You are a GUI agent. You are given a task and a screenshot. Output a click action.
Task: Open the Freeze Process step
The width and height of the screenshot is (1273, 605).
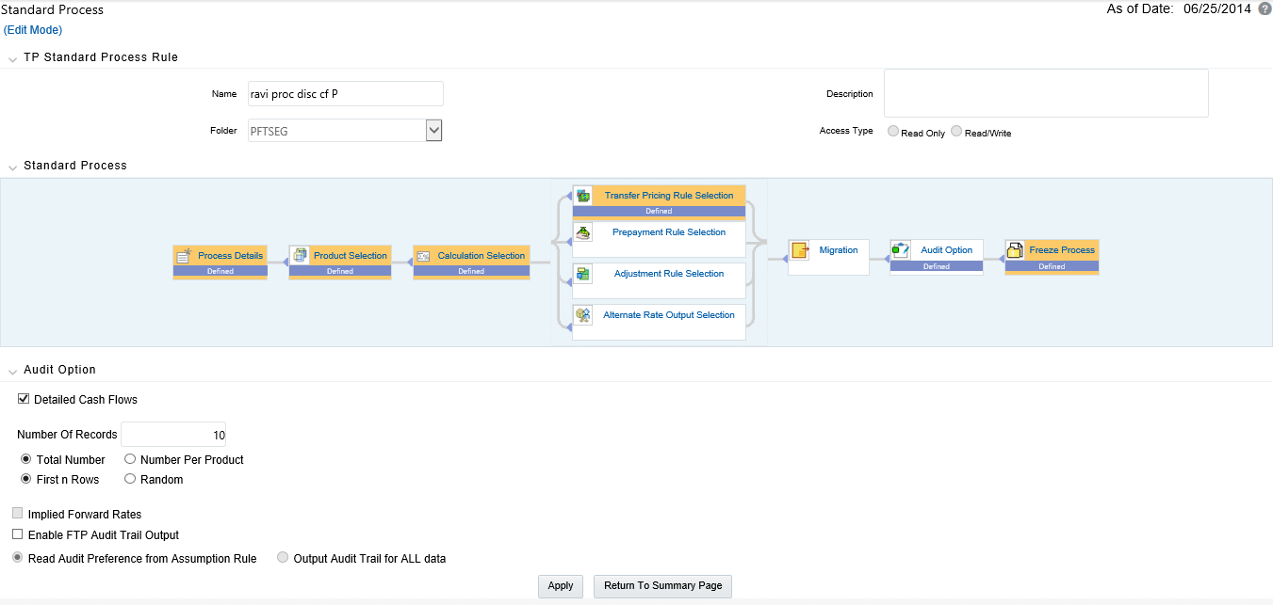1062,250
